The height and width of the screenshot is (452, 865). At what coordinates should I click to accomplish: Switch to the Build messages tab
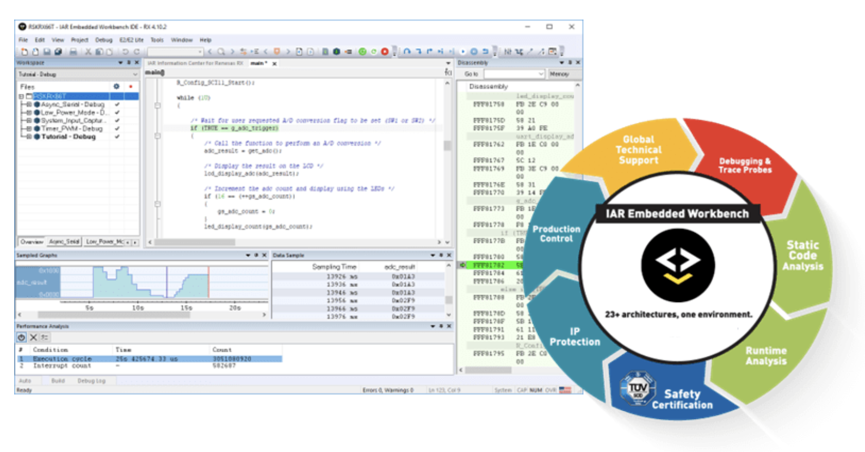tap(58, 381)
